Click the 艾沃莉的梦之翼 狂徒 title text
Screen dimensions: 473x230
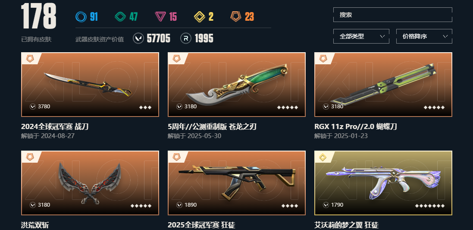tap(346, 225)
